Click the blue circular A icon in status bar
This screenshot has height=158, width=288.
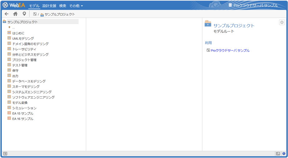pyautogui.click(x=284, y=154)
